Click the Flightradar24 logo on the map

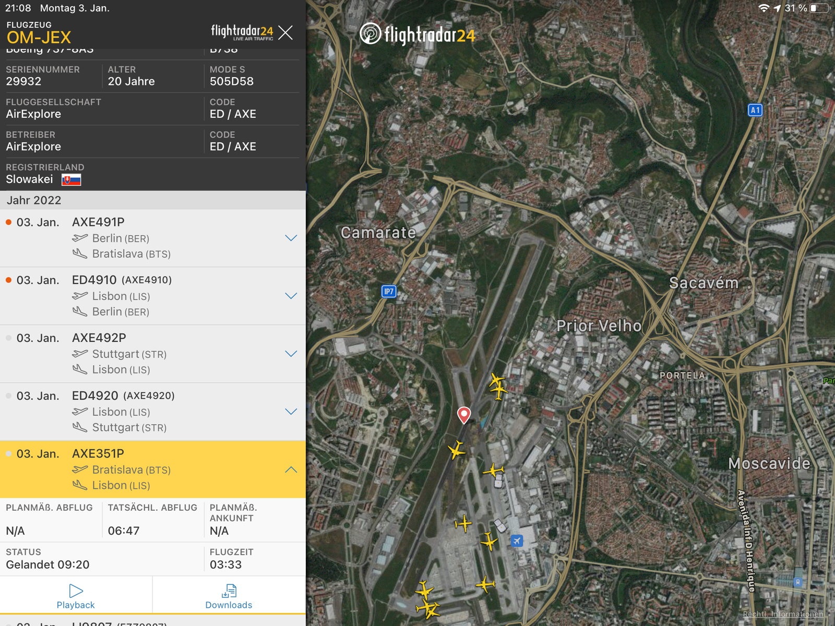[417, 34]
